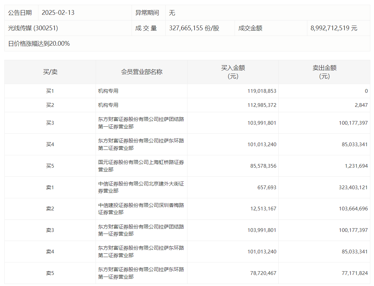
Task: Select the 买4 row label
Action: point(50,144)
